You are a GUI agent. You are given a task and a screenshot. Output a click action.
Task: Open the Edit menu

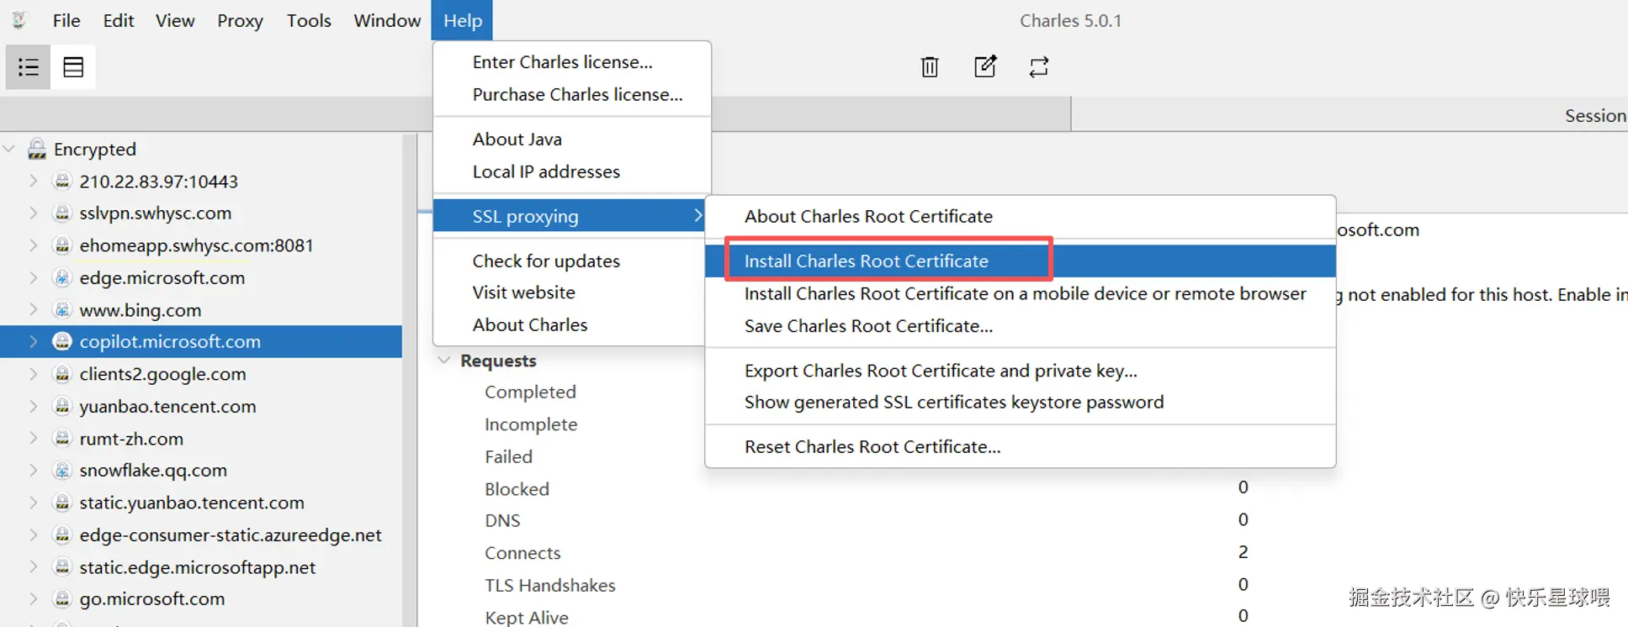point(119,20)
